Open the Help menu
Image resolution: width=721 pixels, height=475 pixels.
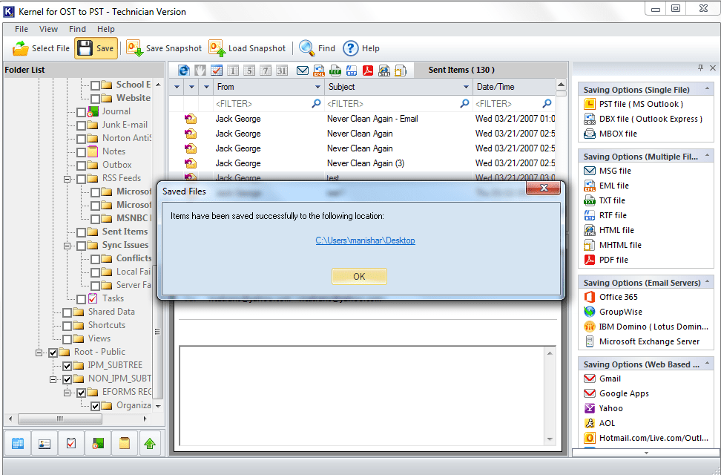(106, 29)
